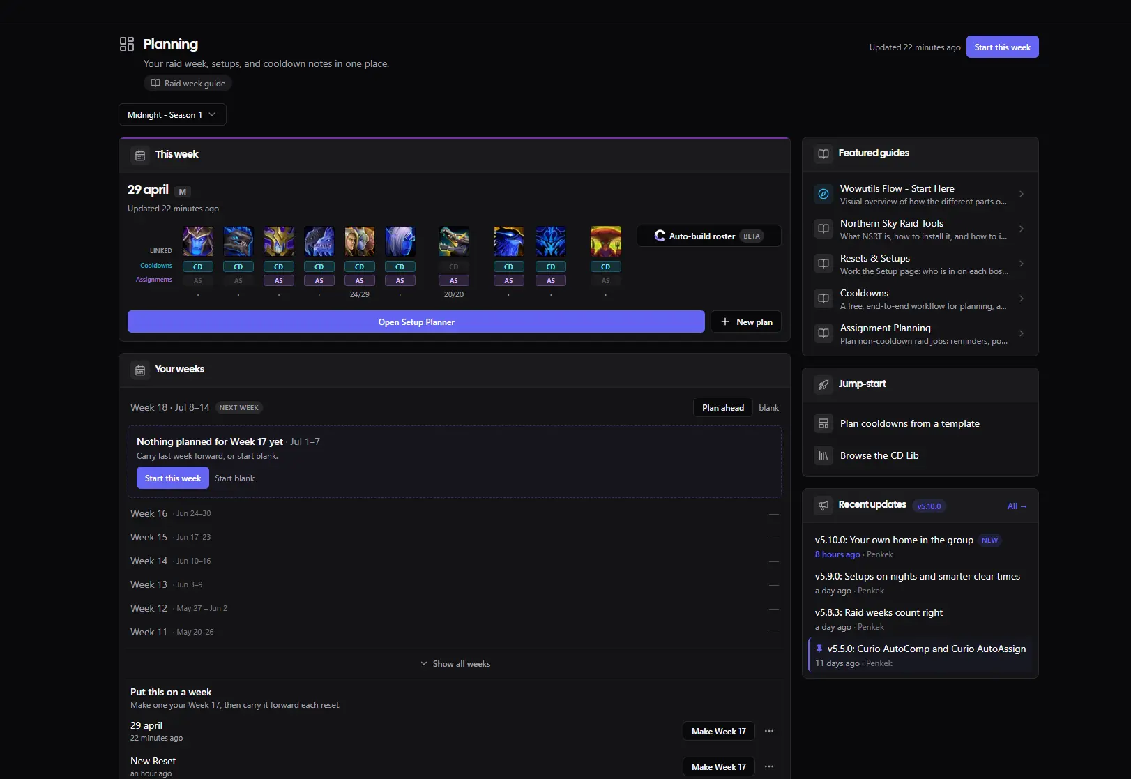
Task: Click the book icon for Resets & Setups
Action: coord(823,264)
